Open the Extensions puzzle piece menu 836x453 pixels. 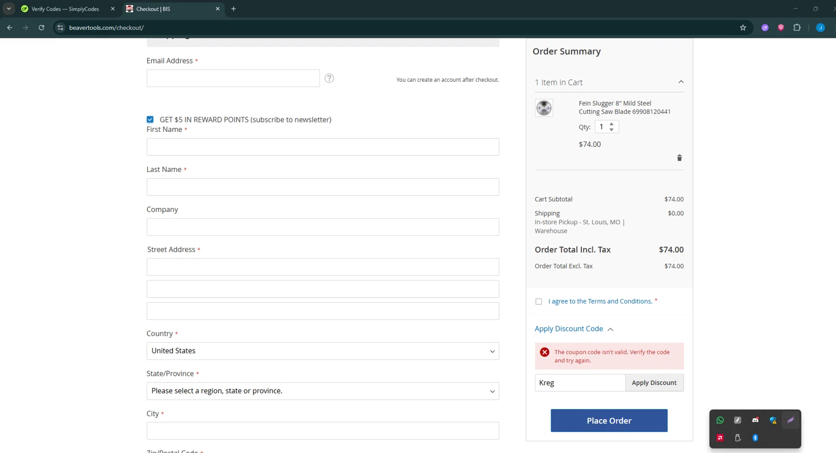point(797,27)
